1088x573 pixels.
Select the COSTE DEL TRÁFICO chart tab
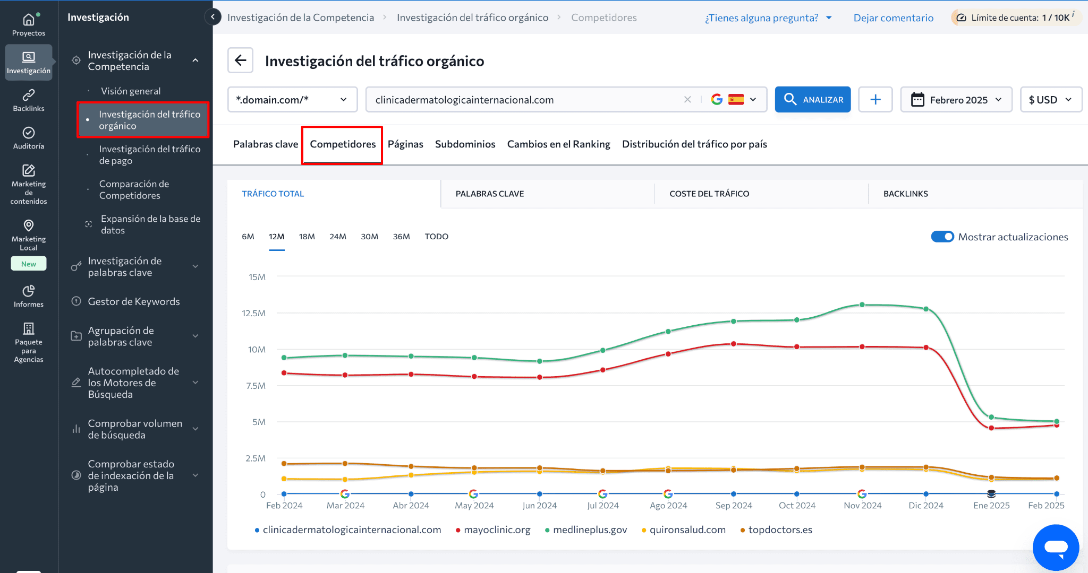click(x=761, y=194)
